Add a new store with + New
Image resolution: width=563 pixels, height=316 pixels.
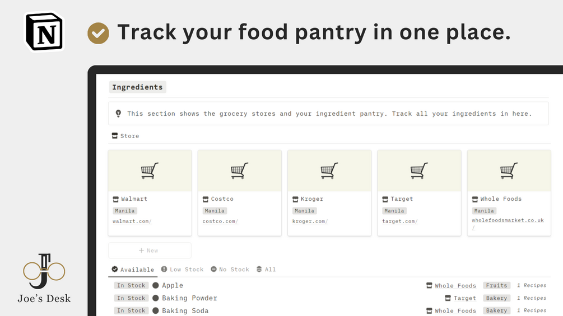click(x=149, y=251)
